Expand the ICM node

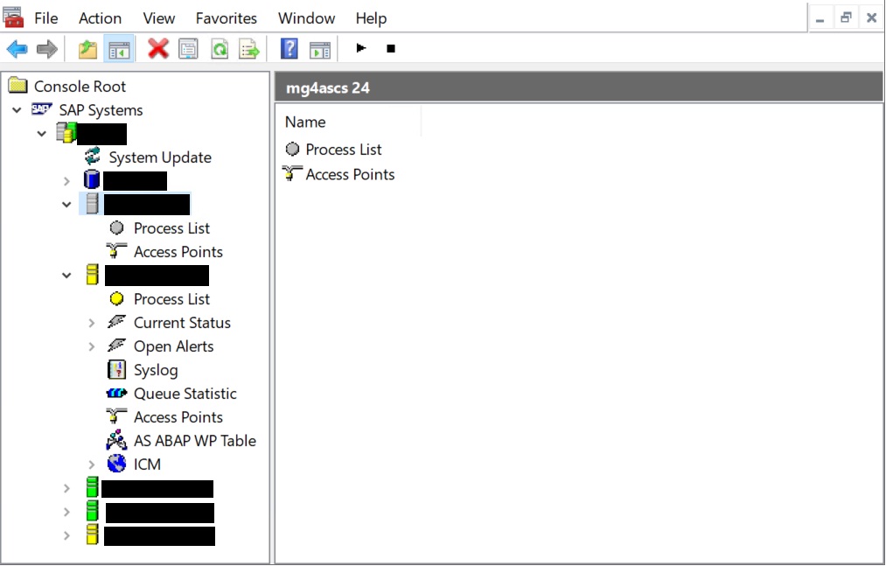pos(92,465)
